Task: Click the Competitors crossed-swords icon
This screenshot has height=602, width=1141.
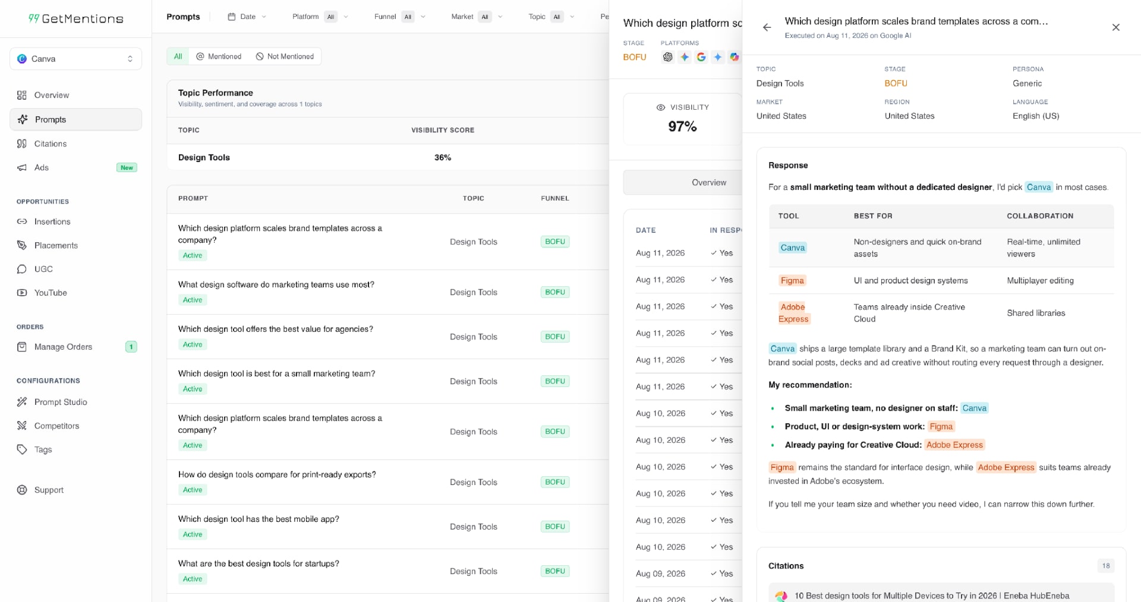Action: tap(22, 426)
